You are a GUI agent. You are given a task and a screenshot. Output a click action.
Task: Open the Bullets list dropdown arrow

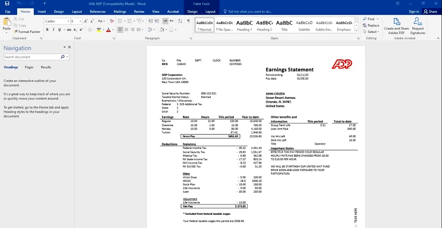124,21
